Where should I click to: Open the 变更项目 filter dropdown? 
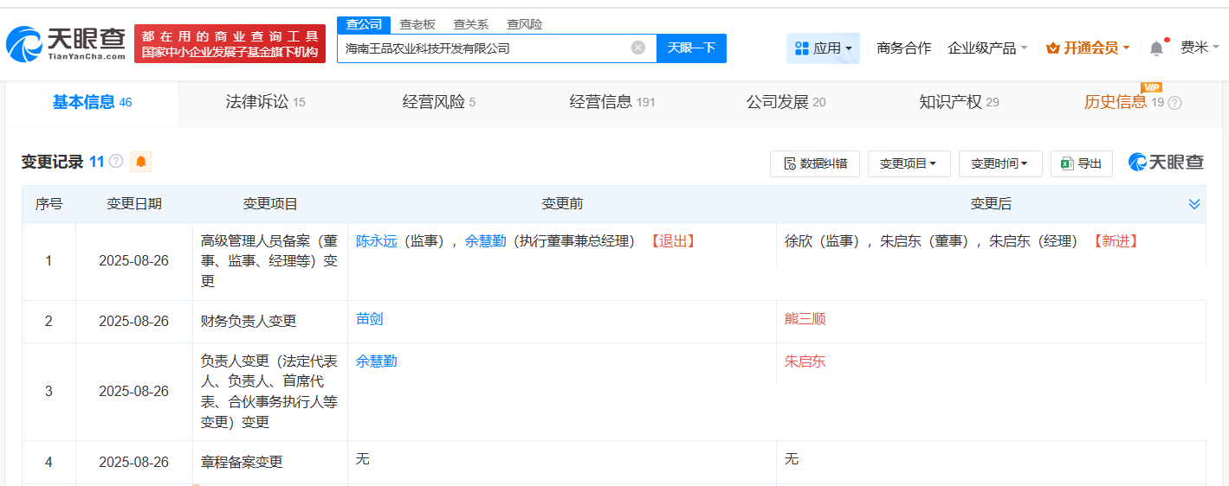pyautogui.click(x=909, y=163)
